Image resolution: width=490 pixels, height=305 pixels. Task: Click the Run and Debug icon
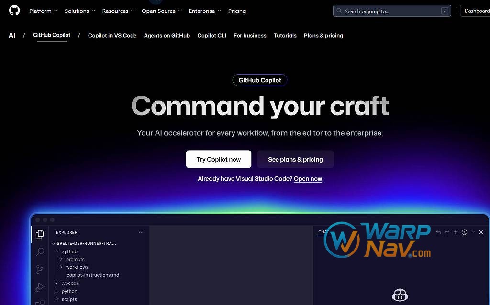(x=40, y=287)
